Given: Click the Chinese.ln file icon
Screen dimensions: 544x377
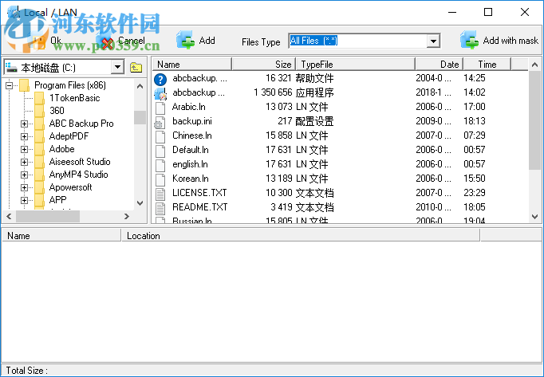Looking at the screenshot, I should click(x=160, y=136).
